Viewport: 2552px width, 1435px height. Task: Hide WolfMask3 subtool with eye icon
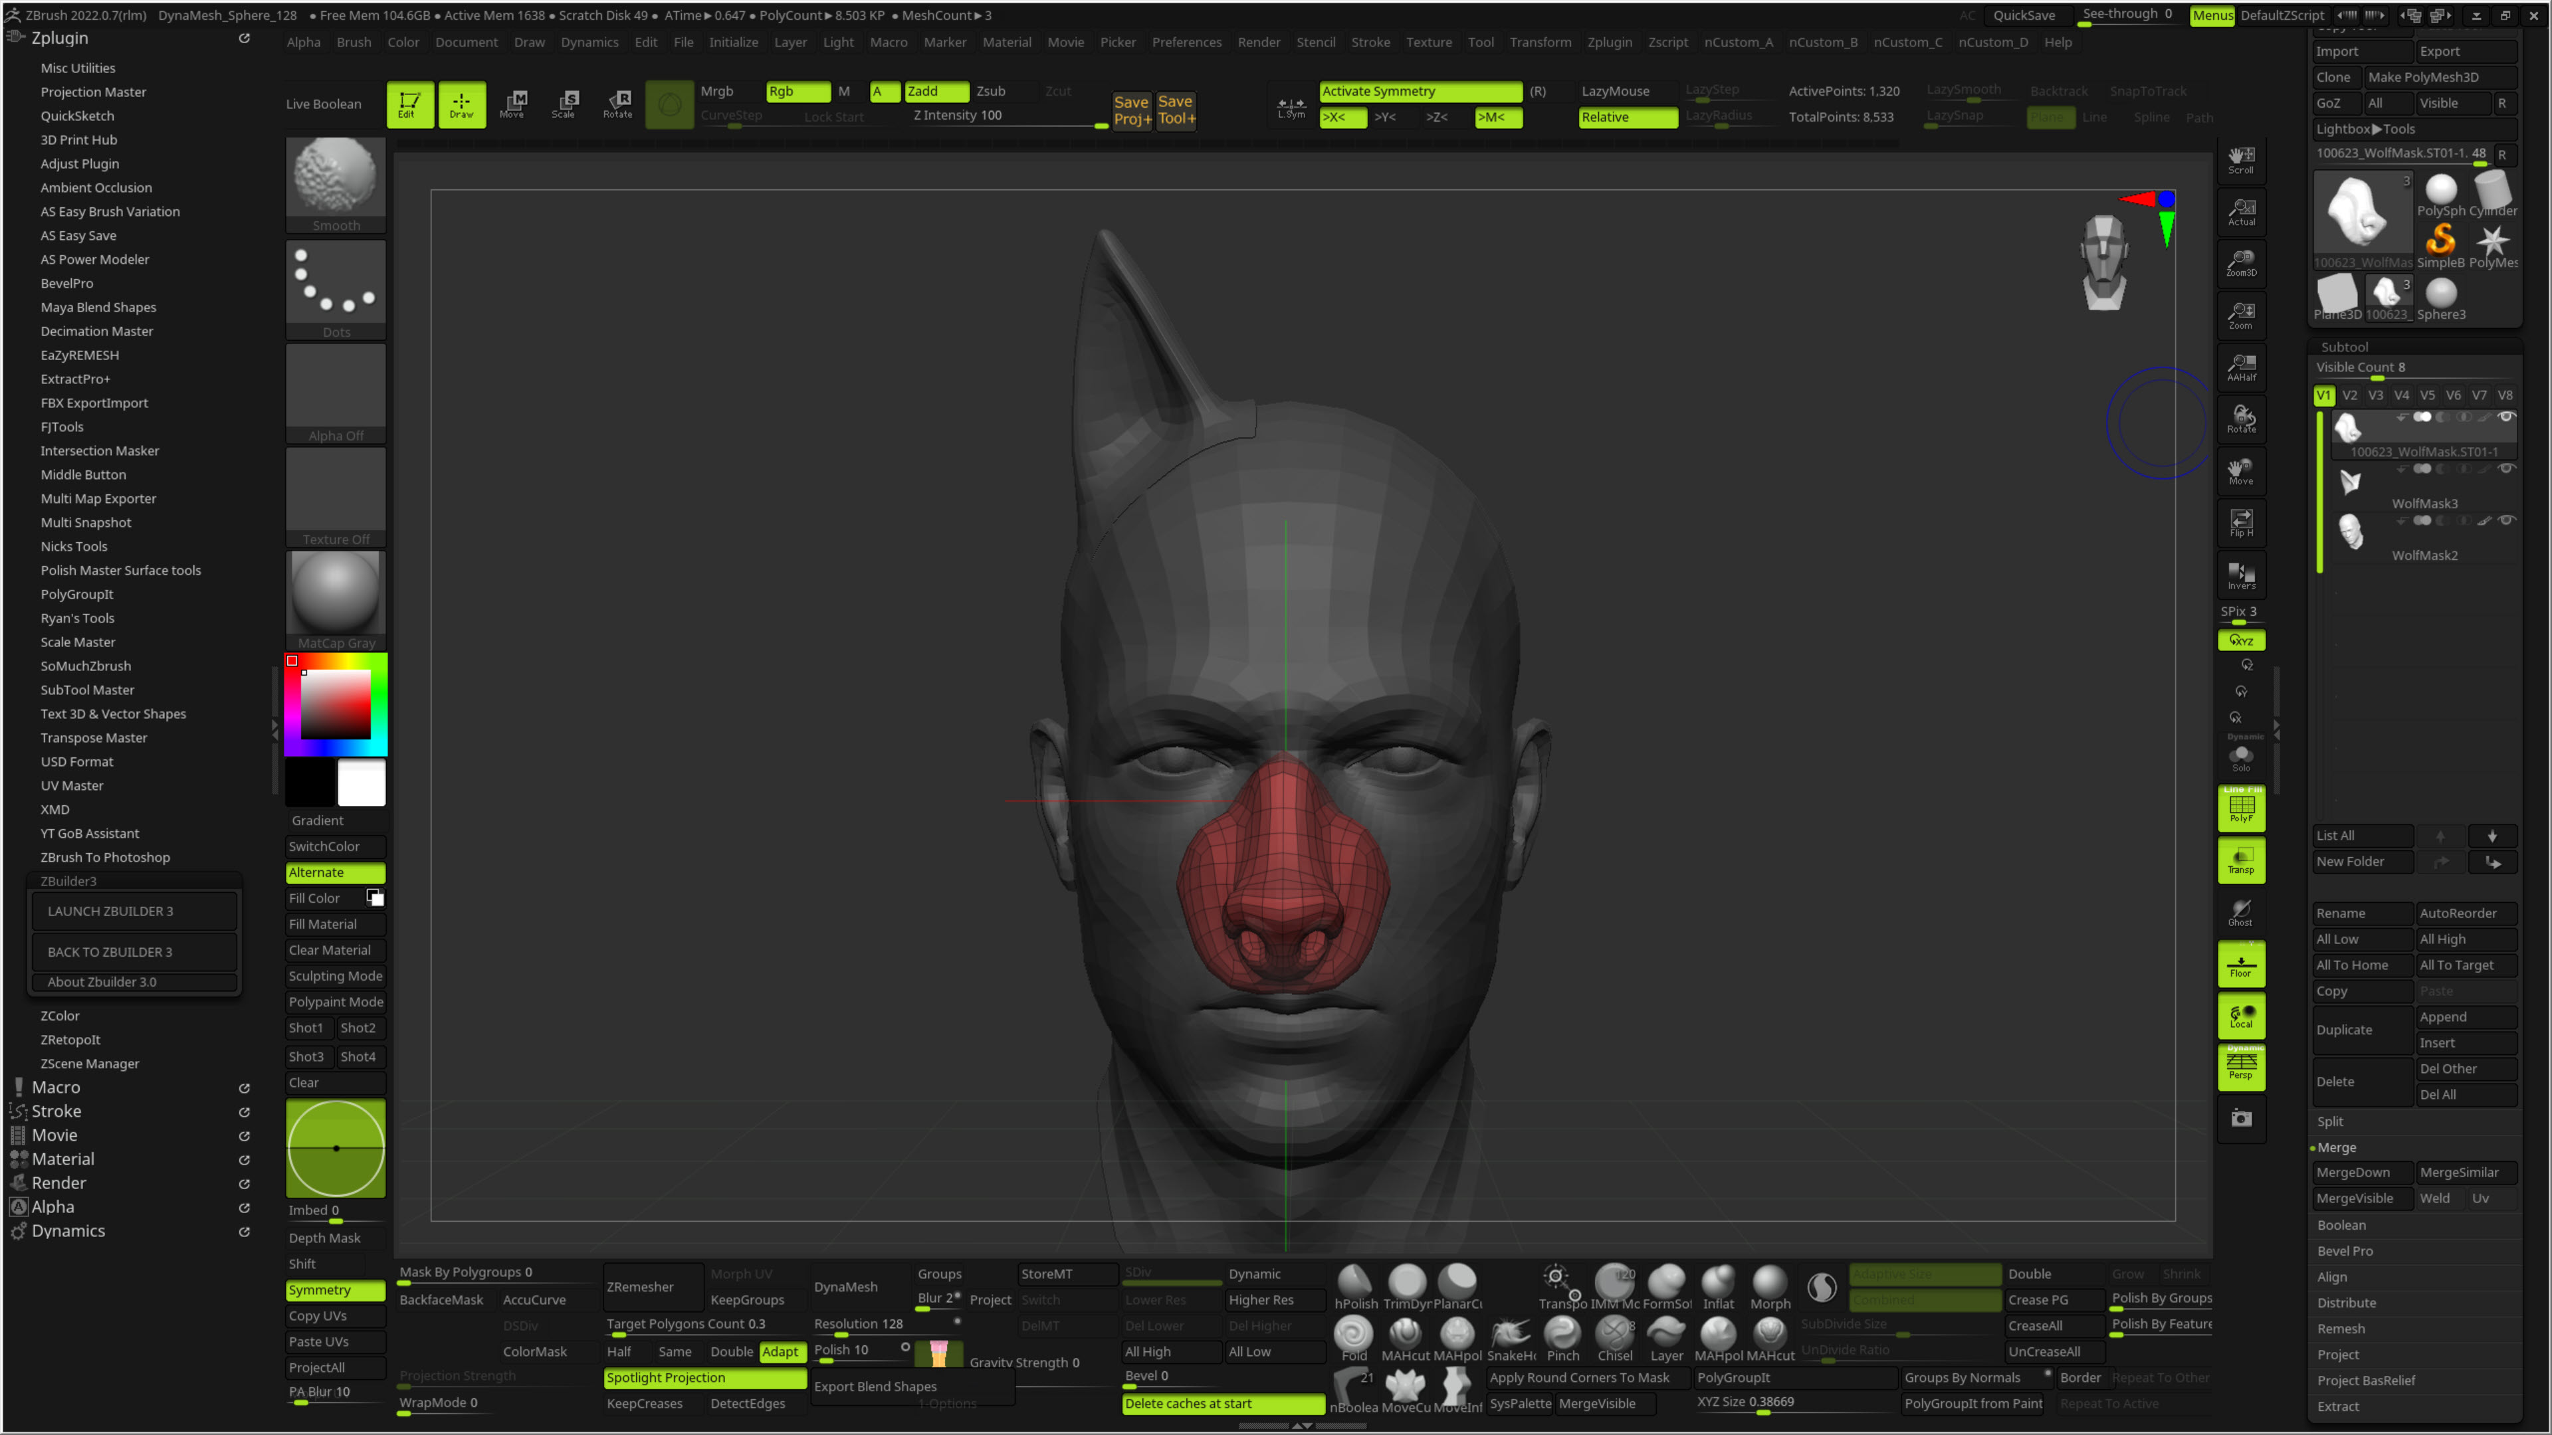pyautogui.click(x=2505, y=468)
